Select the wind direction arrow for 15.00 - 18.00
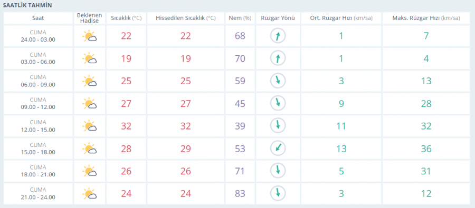The width and height of the screenshot is (475, 208). point(278,148)
